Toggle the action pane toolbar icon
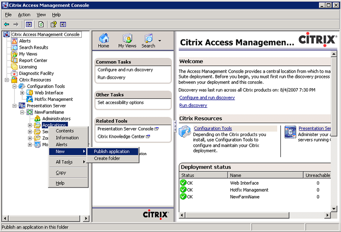 pos(63,24)
